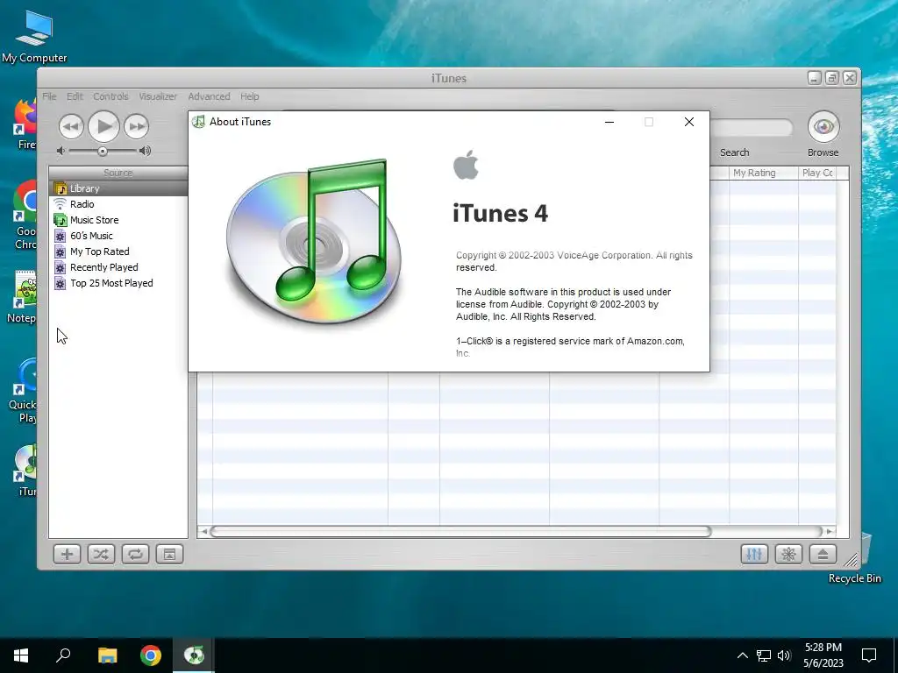Screen dimensions: 898x673
Task: Open the equalizer window button
Action: 754,554
